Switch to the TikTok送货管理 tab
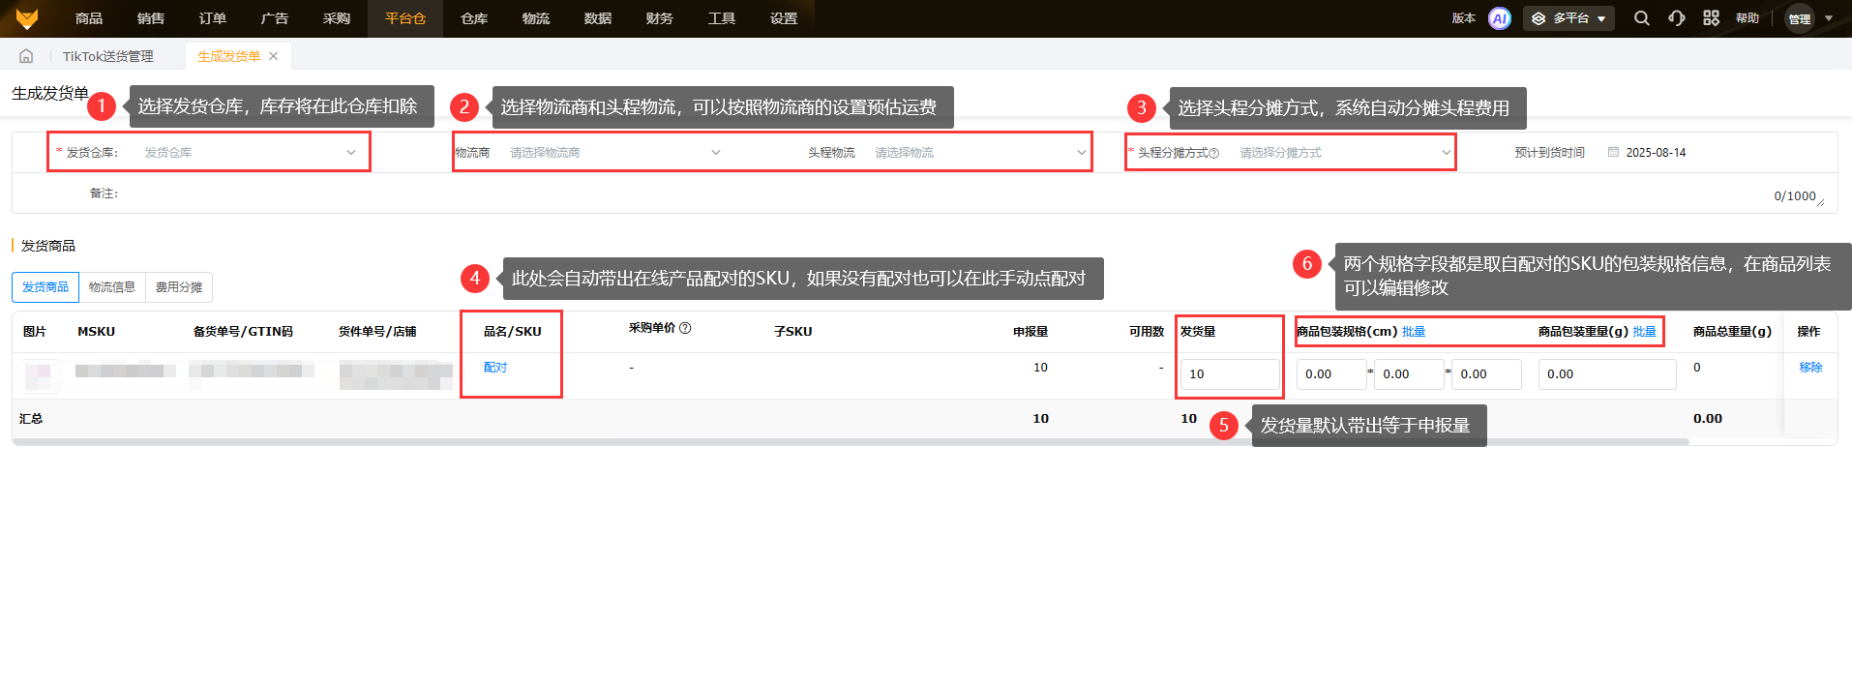This screenshot has height=684, width=1852. pos(108,56)
